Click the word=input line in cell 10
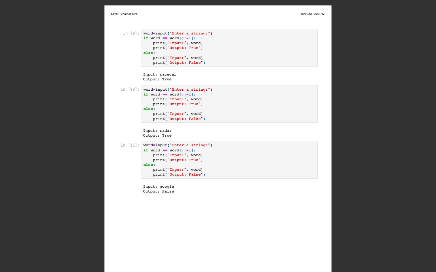Screen dimensions: 436x272 (178, 89)
